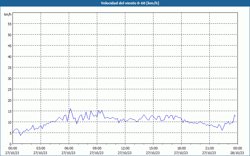Click the 55 value on the y-axis
Image resolution: width=250 pixels, height=156 pixels.
[10, 24]
